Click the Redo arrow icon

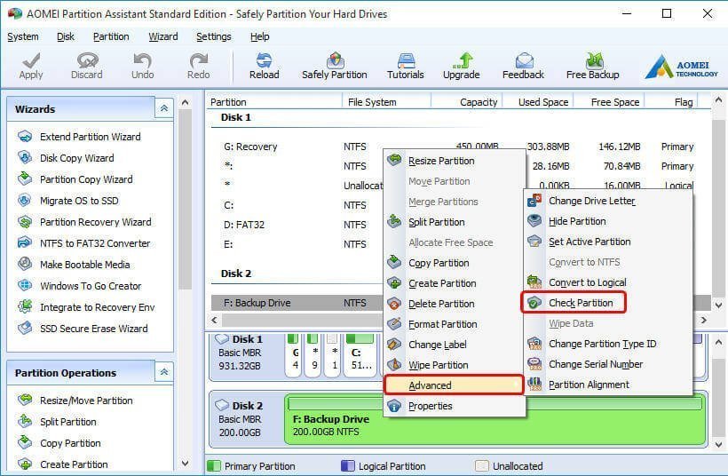pos(198,66)
